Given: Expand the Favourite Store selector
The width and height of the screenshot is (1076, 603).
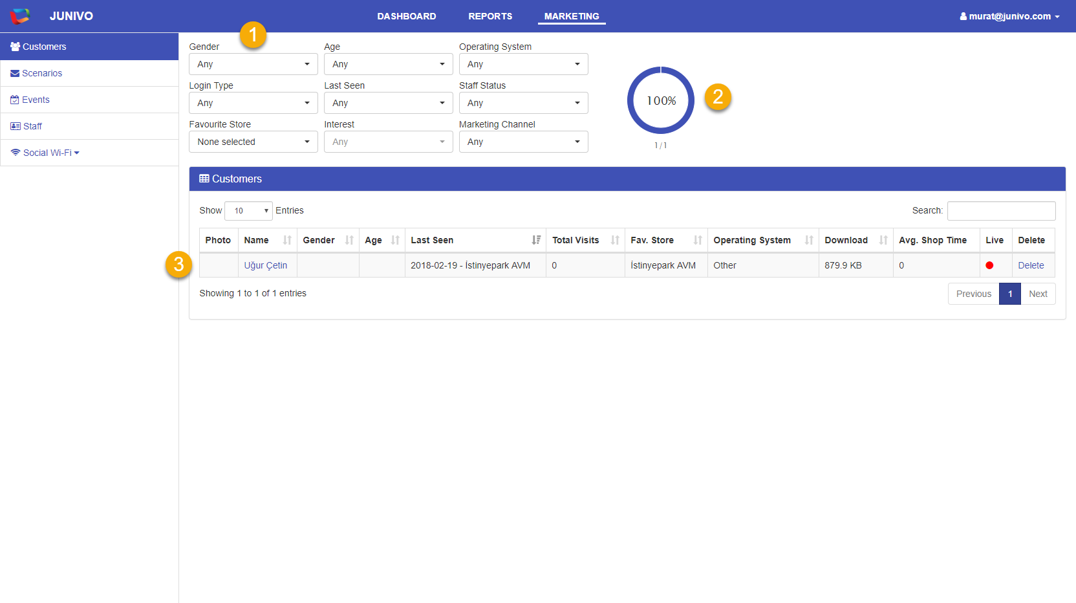Looking at the screenshot, I should [x=253, y=142].
